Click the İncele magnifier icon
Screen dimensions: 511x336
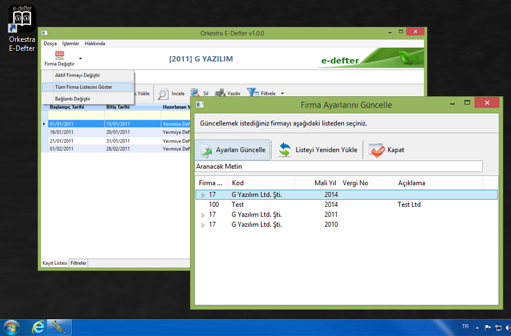163,93
